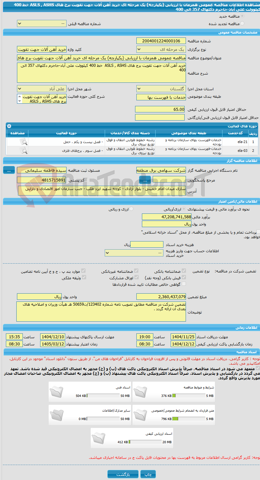The width and height of the screenshot is (260, 480).
Task: Click the empty حداقل امتیاز فنی/بازرگانی field
Action: [160, 117]
